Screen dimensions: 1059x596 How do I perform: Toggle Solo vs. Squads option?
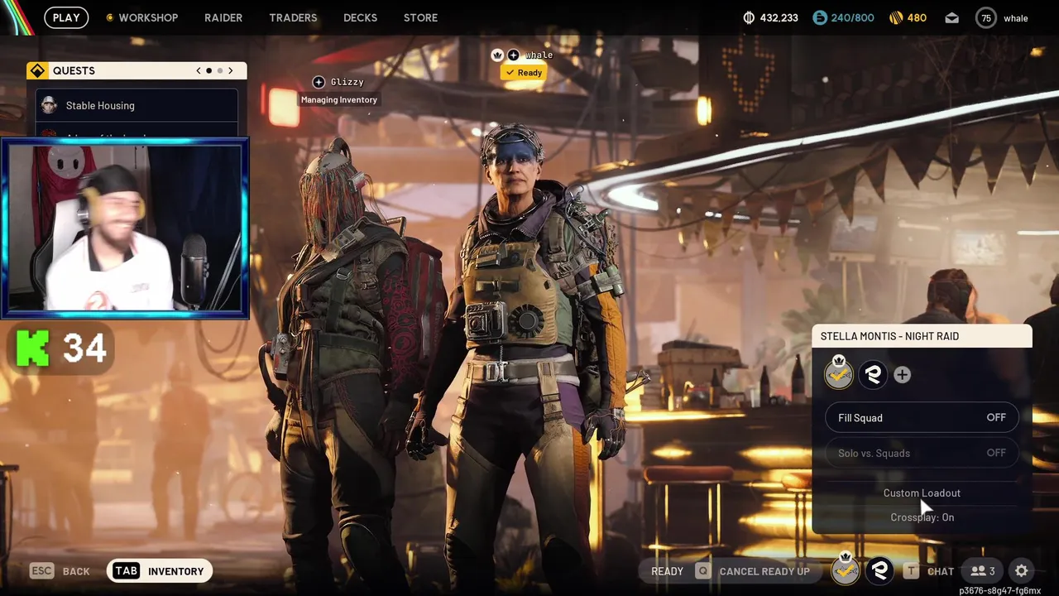coord(922,453)
